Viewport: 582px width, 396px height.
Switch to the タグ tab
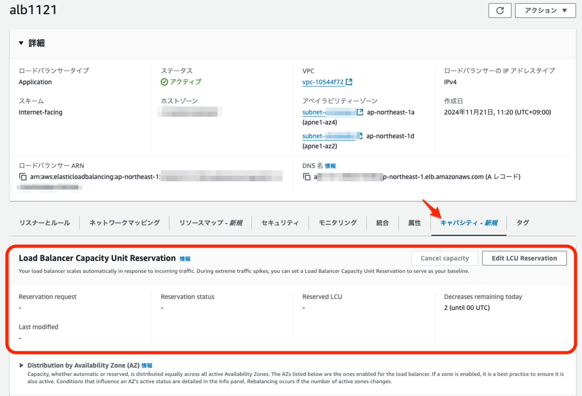(523, 223)
